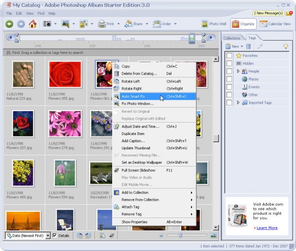The height and width of the screenshot is (251, 296).
Task: Choose Delete from Catalog menu entry
Action: coord(154,73)
